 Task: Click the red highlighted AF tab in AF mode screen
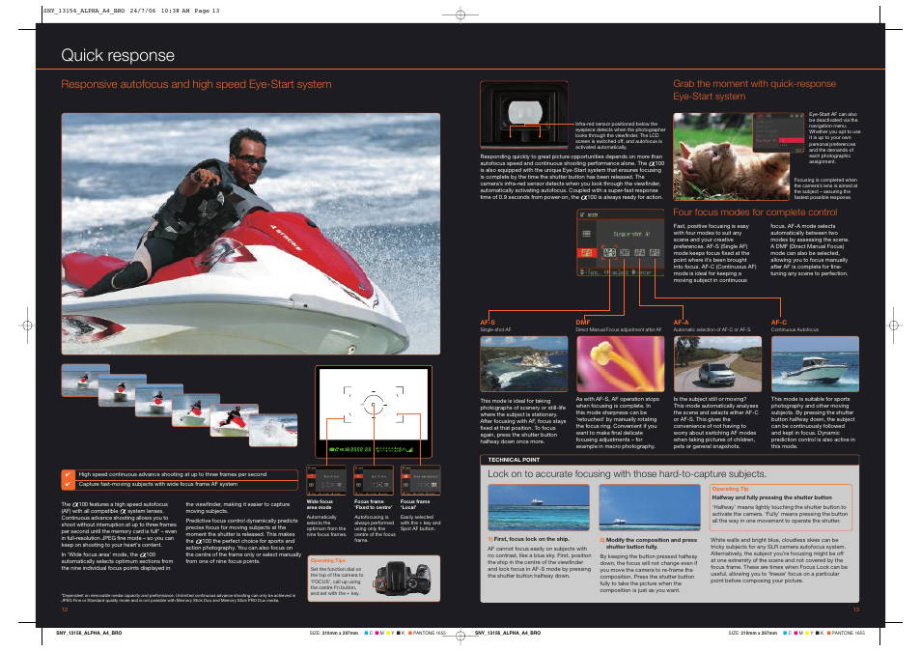click(586, 252)
